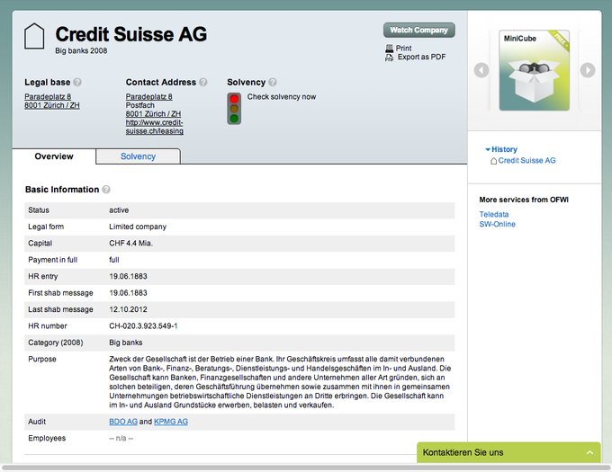This screenshot has width=612, height=472.
Task: Click the Big banks 2008 subtitle
Action: point(81,50)
